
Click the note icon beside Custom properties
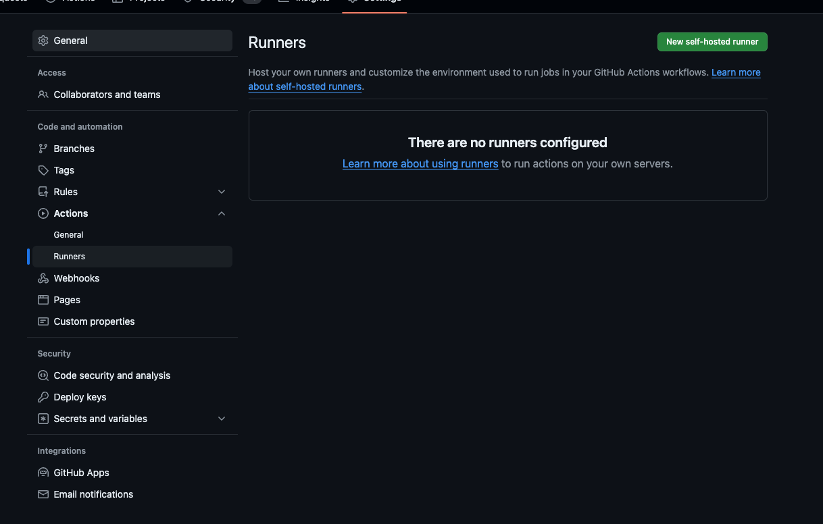click(43, 321)
